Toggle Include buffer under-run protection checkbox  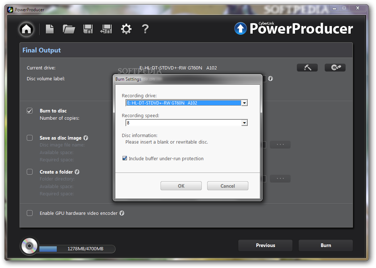click(x=125, y=158)
